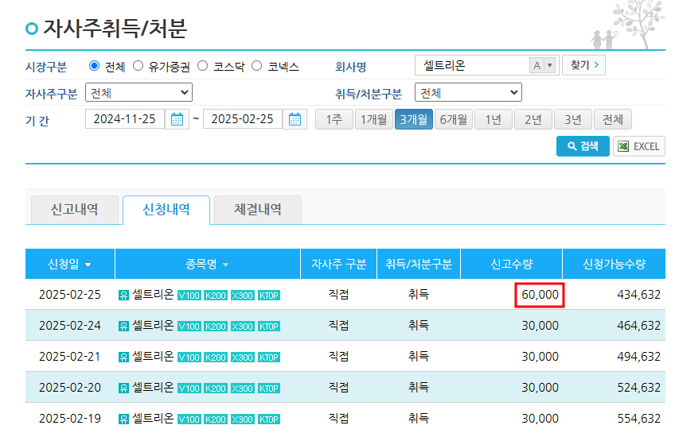Click the K200 badge in the 2025-02-21 row

click(216, 358)
